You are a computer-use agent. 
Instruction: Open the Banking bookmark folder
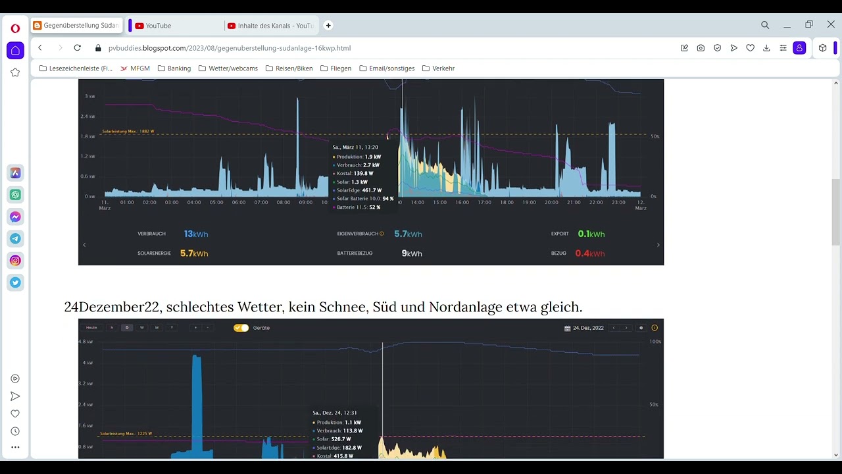pyautogui.click(x=174, y=68)
